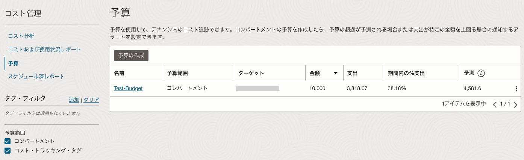524x160 pixels.
Task: Click the 支出 column header
Action: click(x=352, y=74)
